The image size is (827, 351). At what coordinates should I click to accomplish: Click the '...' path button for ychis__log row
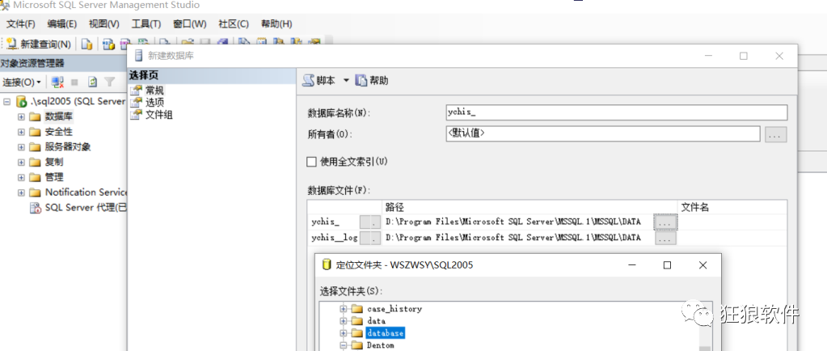pos(665,238)
